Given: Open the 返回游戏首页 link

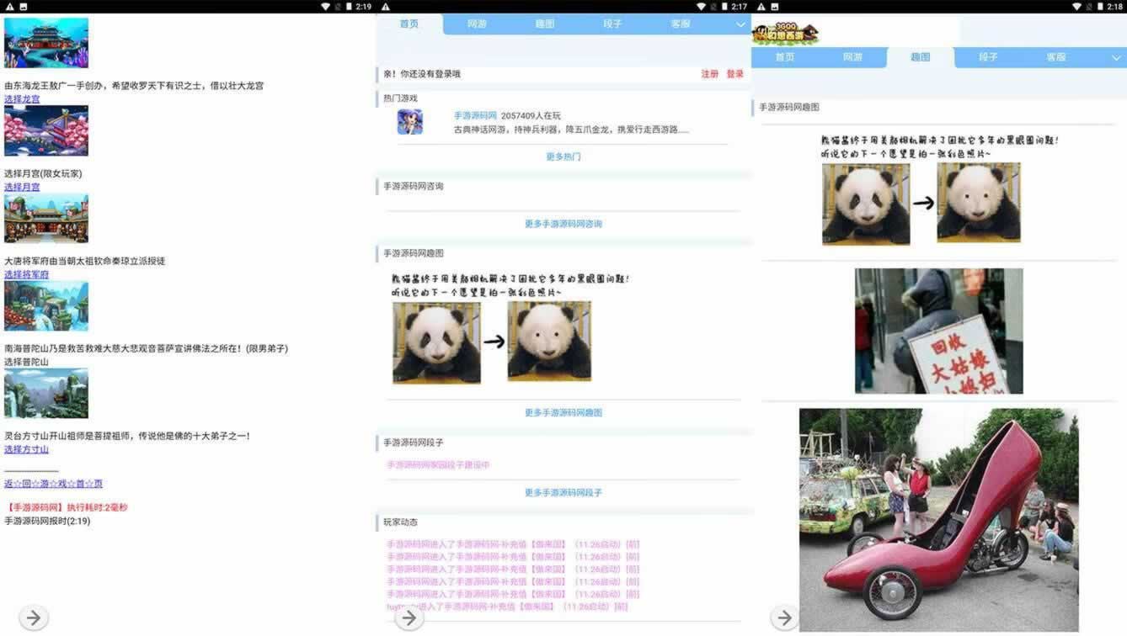Looking at the screenshot, I should [53, 484].
